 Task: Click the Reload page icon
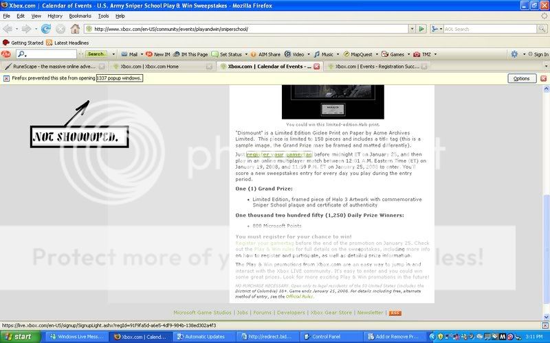[x=46, y=29]
